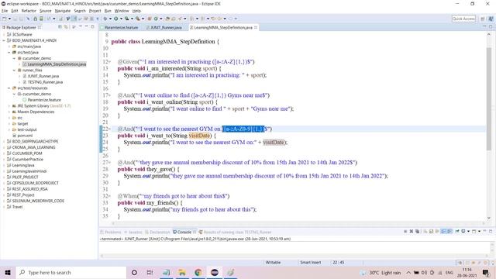Click the Terminate icon in Console
496x279 pixels.
point(405,232)
